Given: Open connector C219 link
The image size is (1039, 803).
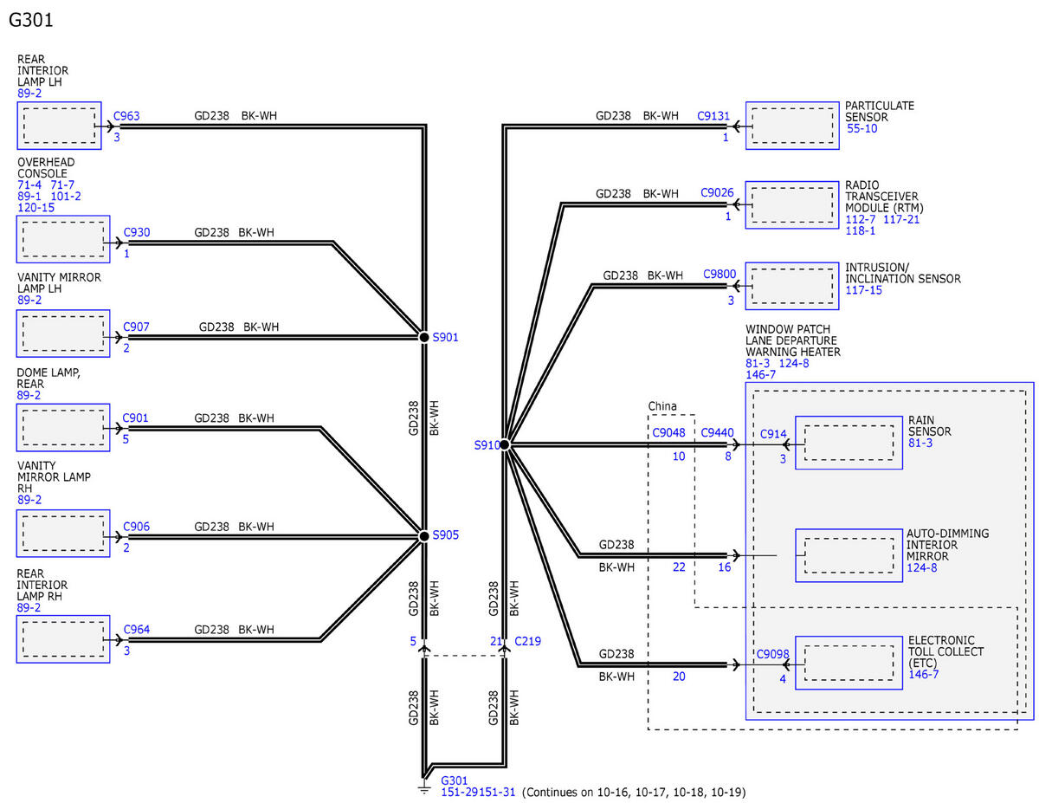Looking at the screenshot, I should tap(527, 641).
